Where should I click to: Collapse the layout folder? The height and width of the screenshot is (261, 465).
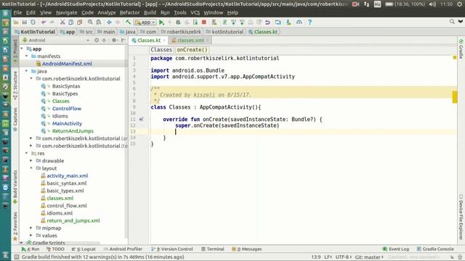tap(31, 168)
